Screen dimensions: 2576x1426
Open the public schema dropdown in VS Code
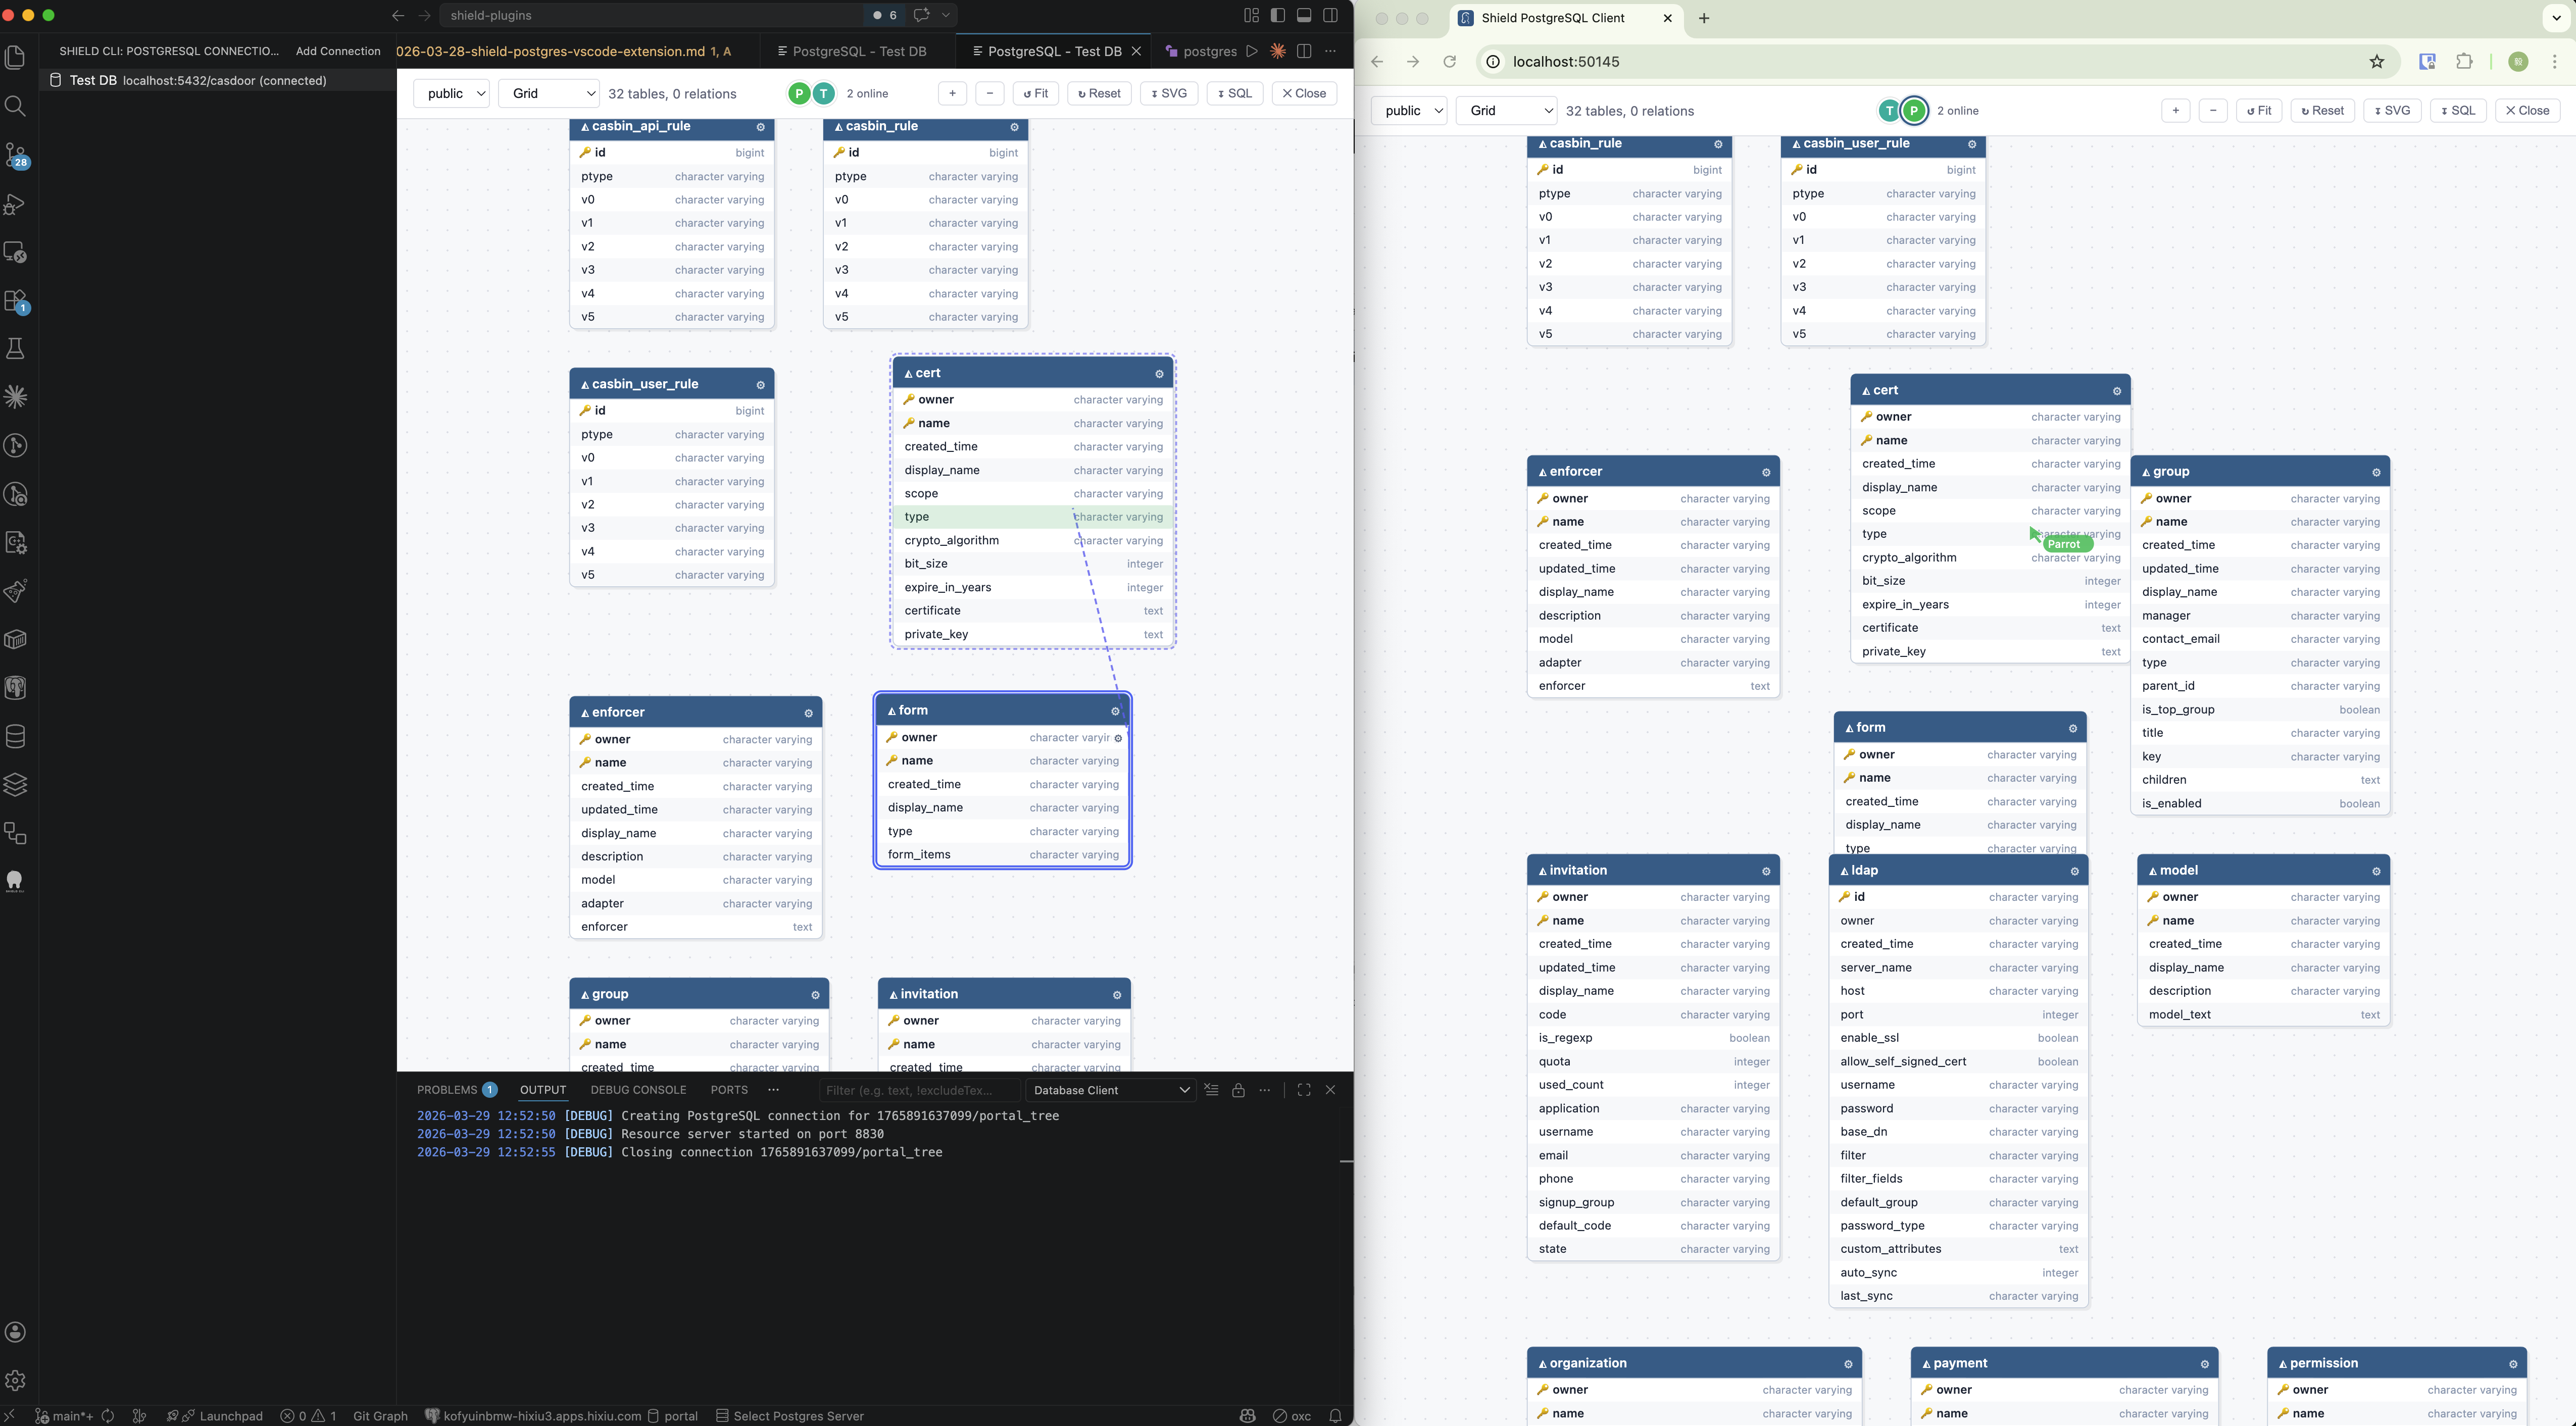(452, 94)
